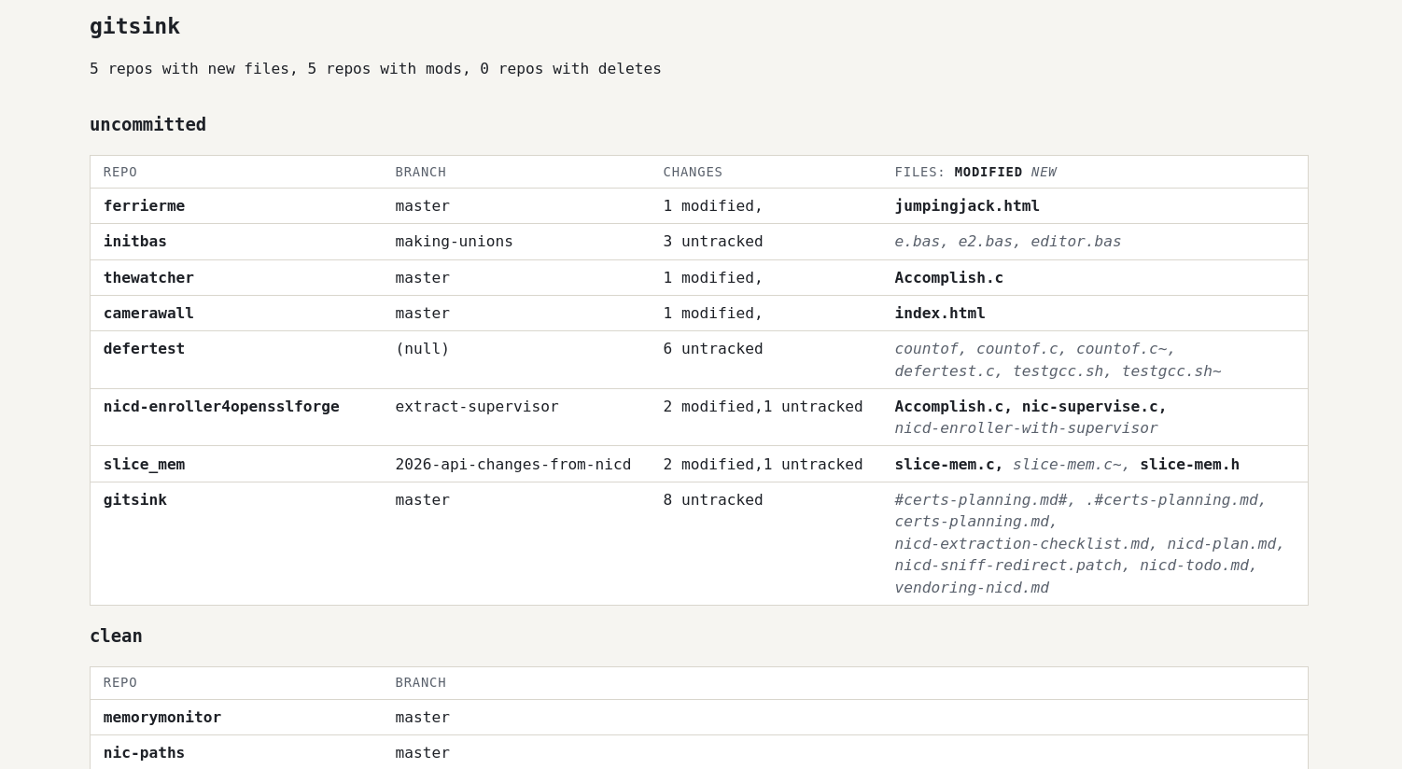Click the (null) branch cell

click(x=422, y=348)
